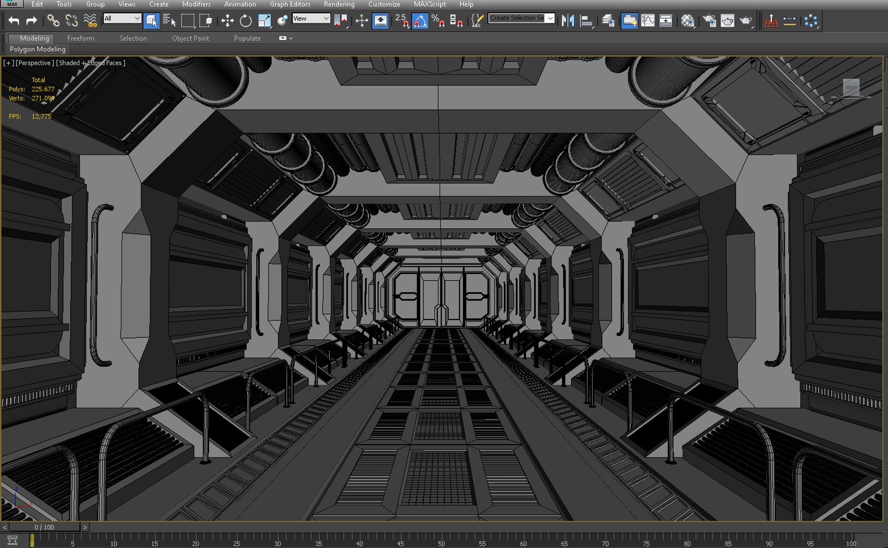Switch to the Freeform ribbon tab

[81, 38]
